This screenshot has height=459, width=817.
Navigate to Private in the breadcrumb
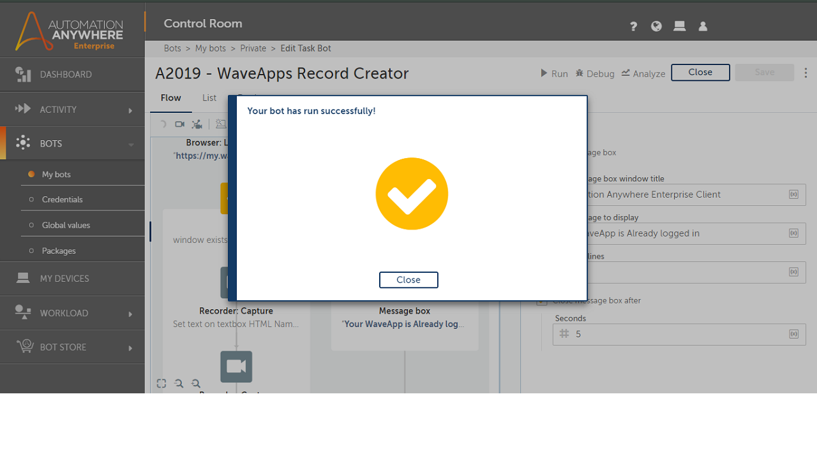(253, 48)
